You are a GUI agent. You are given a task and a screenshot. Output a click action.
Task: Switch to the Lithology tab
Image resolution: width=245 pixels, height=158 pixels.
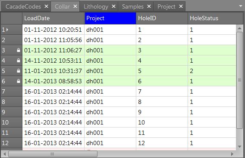96,6
